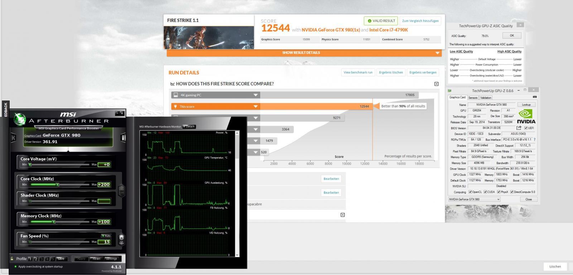Expand the dropdown on the 3364 score row
573x275 pixels.
pos(256,129)
